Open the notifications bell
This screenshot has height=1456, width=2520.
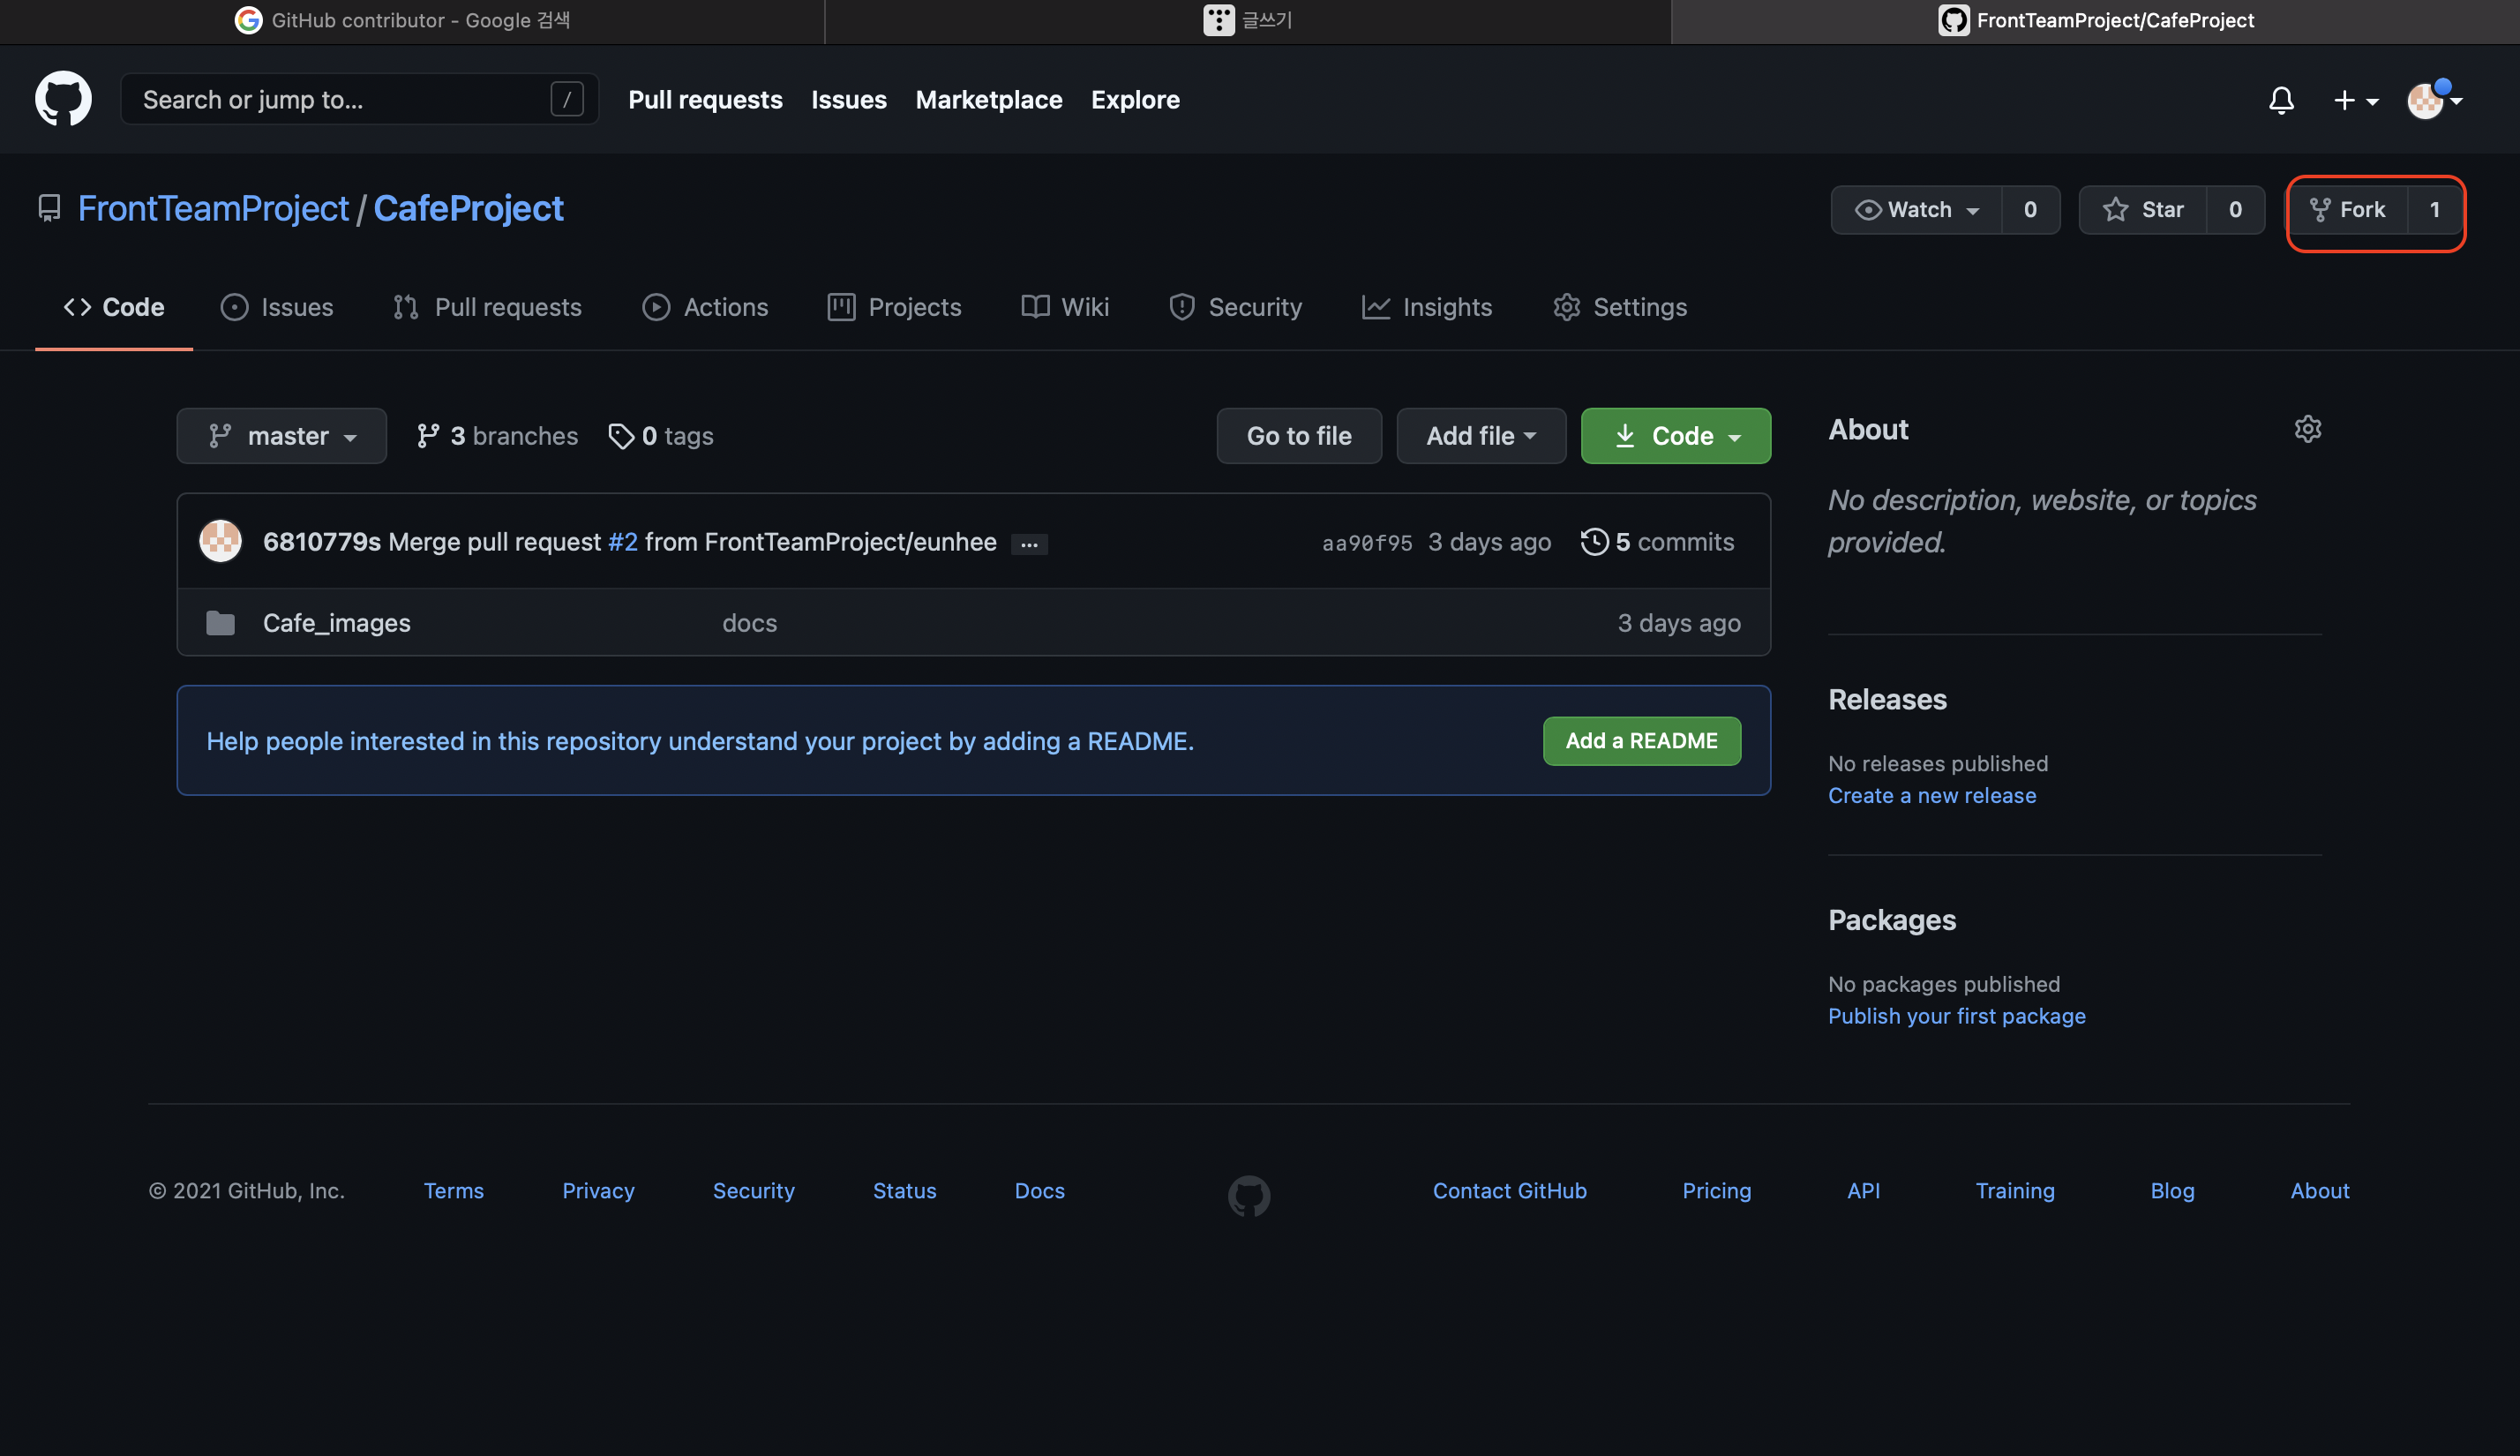[x=2280, y=100]
